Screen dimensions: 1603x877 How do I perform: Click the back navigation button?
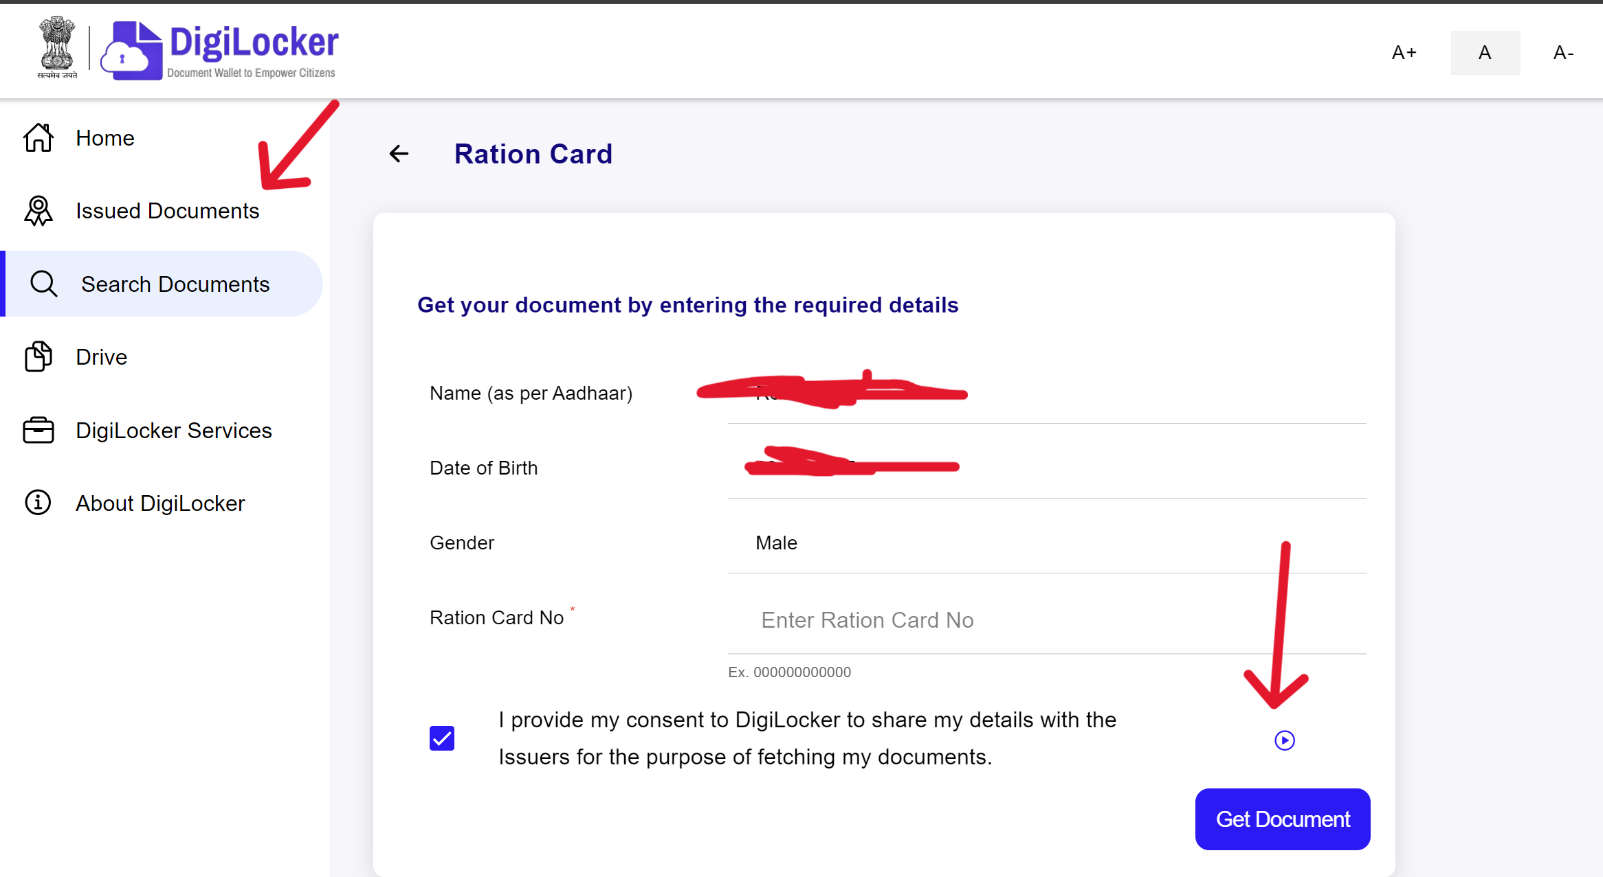point(399,152)
